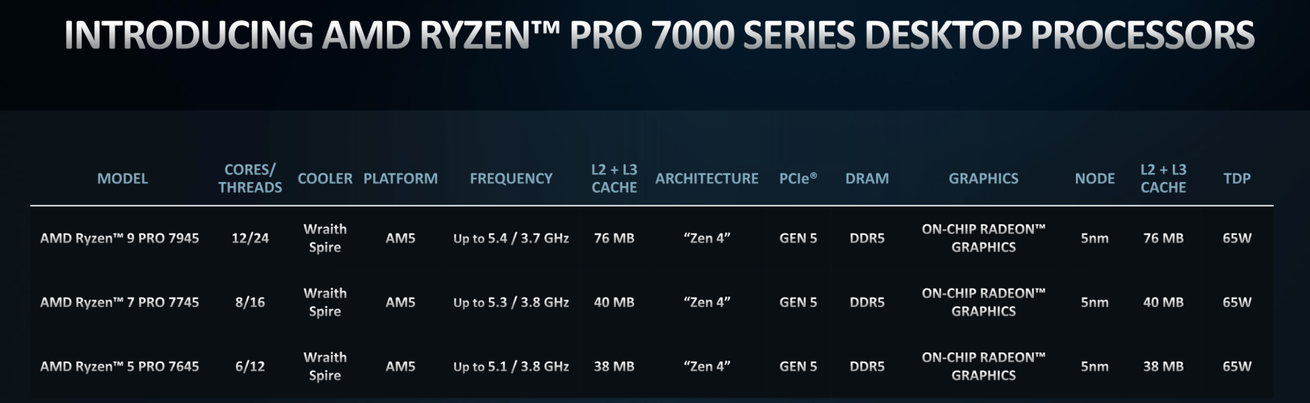This screenshot has height=403, width=1310.
Task: Select the PCIe column header
Action: 798,178
